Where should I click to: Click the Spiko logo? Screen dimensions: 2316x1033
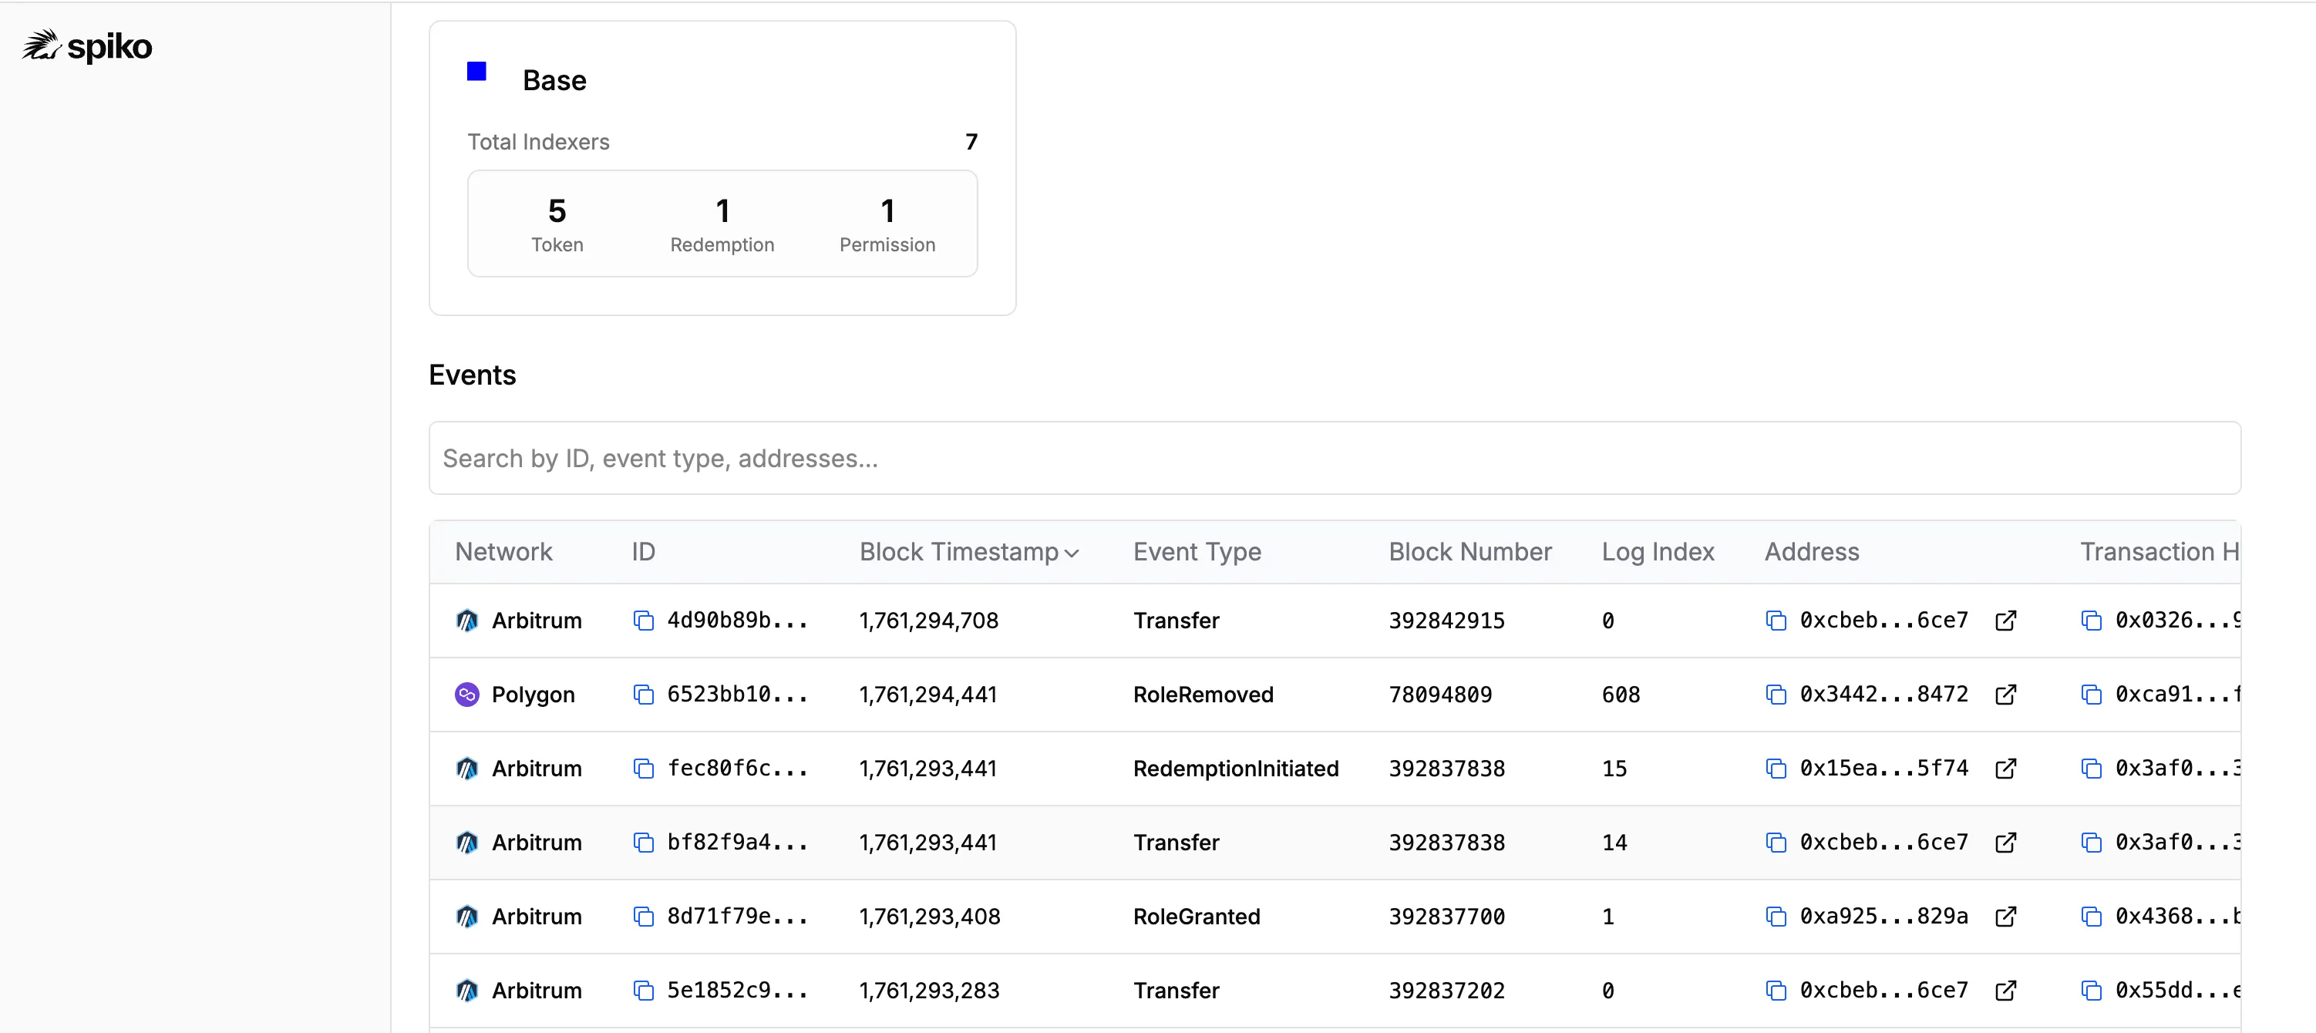tap(87, 47)
